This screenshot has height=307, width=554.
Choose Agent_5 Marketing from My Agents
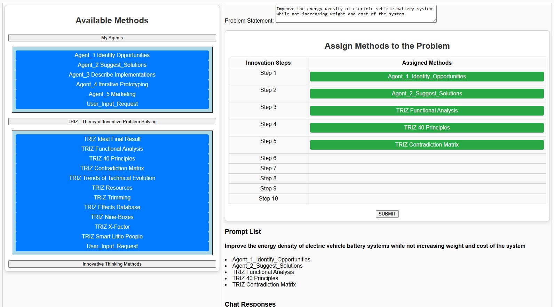(x=112, y=94)
